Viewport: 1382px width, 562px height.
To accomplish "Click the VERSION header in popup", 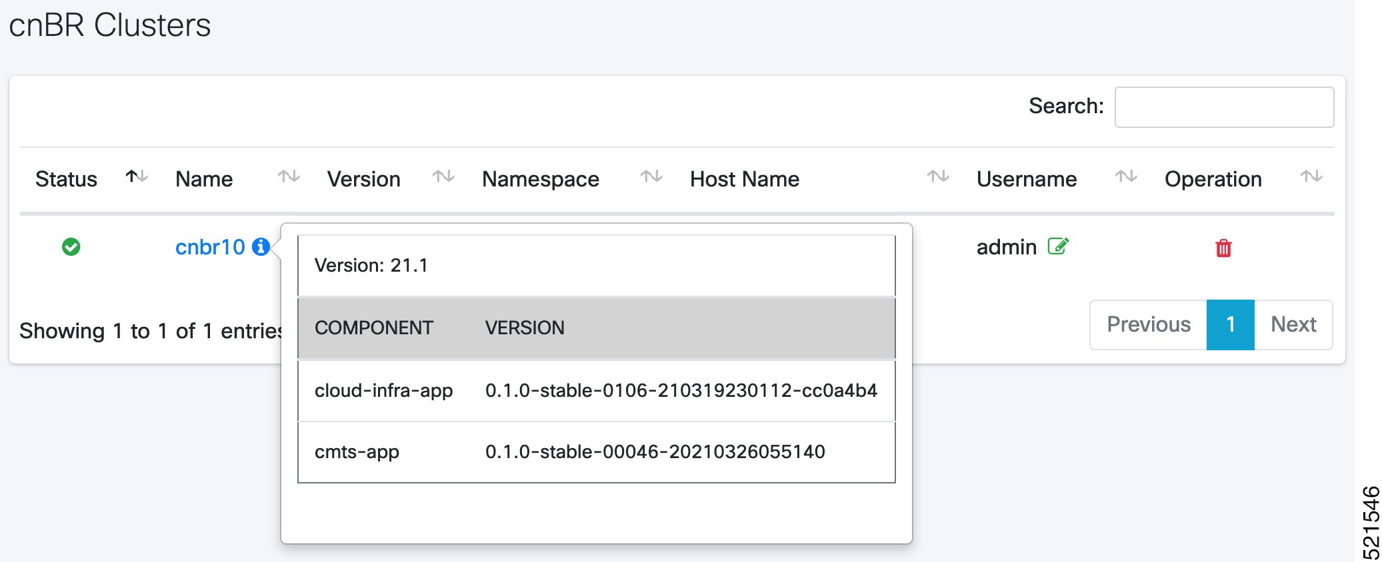I will (525, 328).
